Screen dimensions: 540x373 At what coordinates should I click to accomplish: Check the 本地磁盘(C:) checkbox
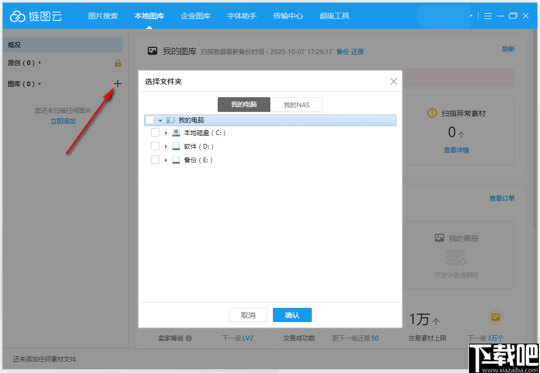click(x=155, y=132)
